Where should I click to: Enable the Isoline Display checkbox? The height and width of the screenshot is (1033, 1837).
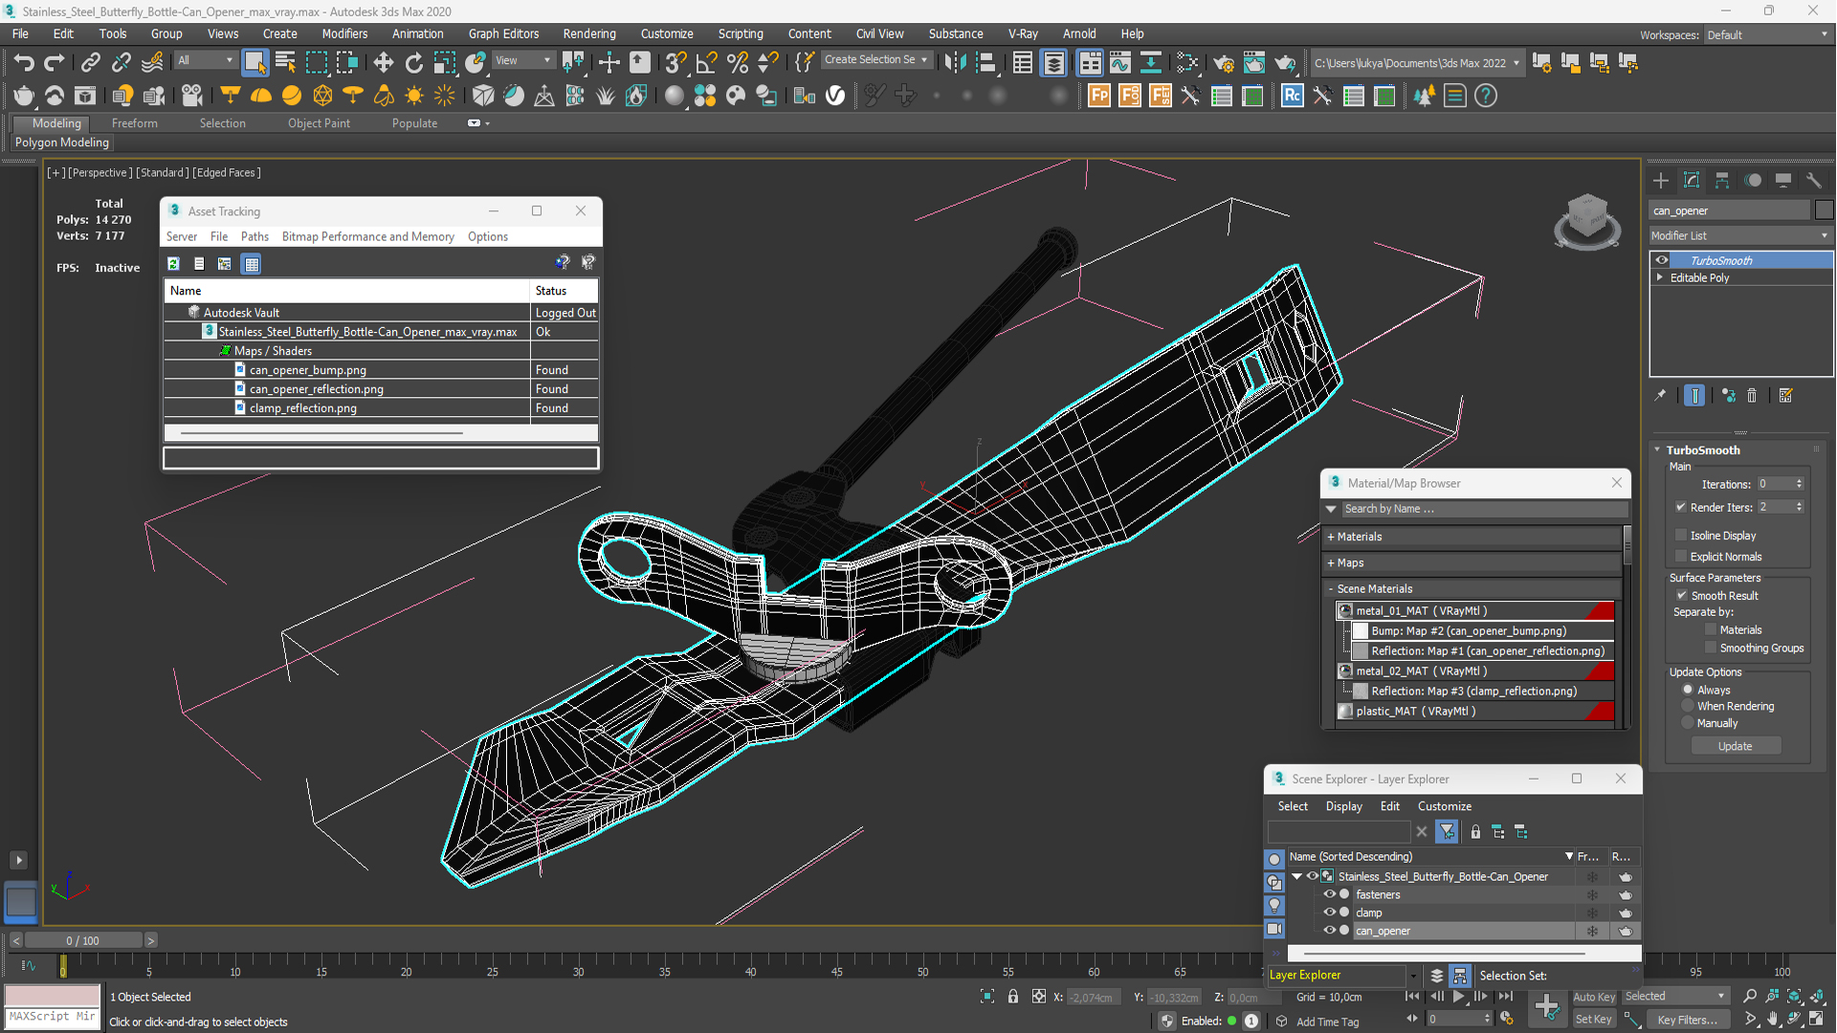tap(1681, 536)
